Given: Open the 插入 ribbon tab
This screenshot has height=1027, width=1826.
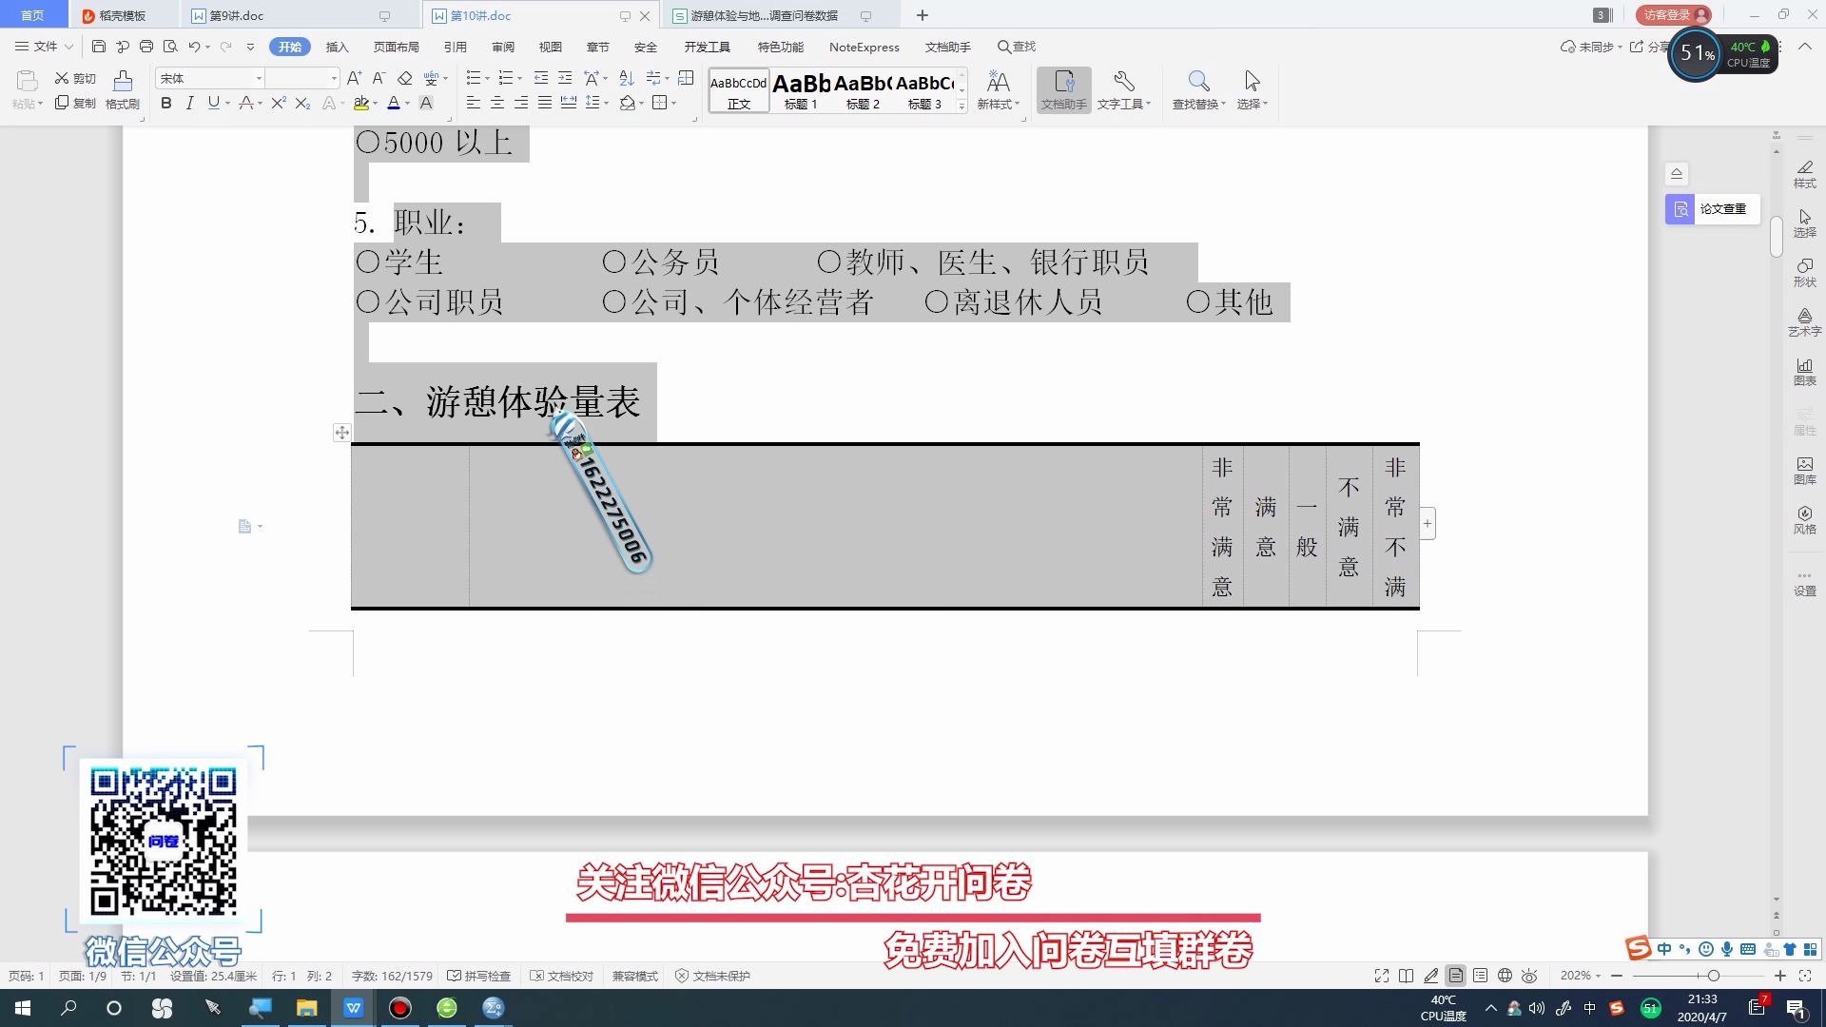Looking at the screenshot, I should (337, 47).
